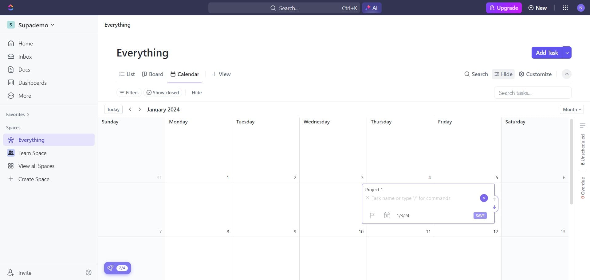Click the Upgrade button
This screenshot has height=280, width=590.
pos(504,8)
